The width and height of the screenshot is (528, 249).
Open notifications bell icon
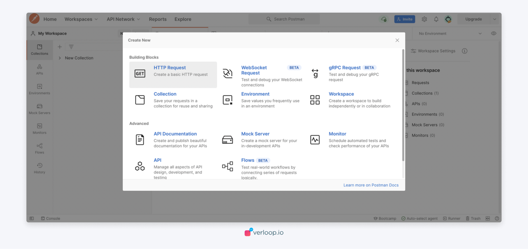tap(436, 19)
